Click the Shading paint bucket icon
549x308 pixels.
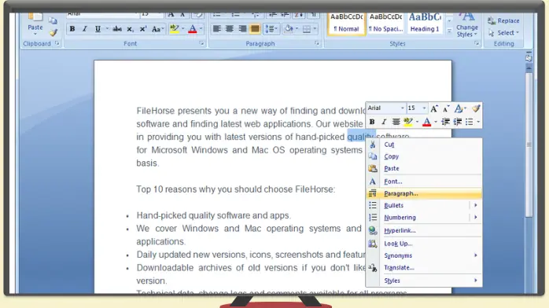[x=289, y=28]
